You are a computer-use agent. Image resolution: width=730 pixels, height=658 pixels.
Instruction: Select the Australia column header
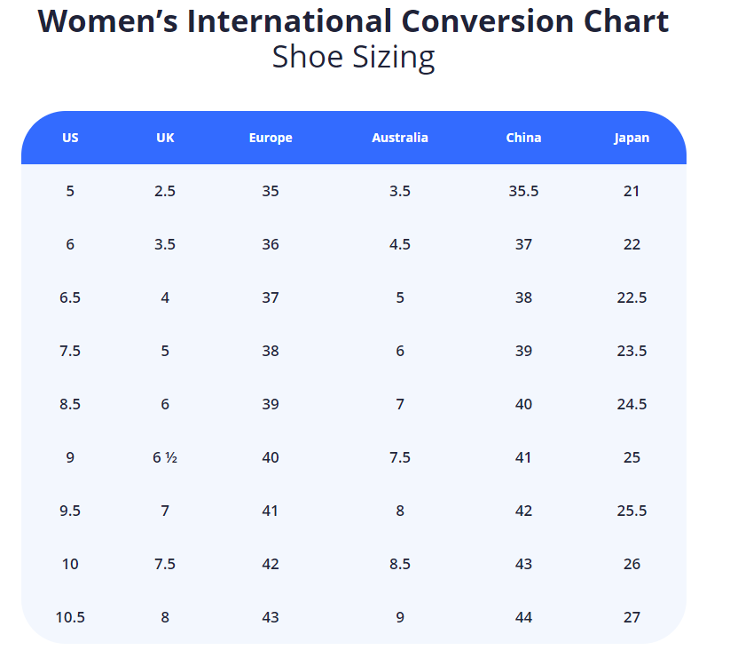click(x=399, y=138)
